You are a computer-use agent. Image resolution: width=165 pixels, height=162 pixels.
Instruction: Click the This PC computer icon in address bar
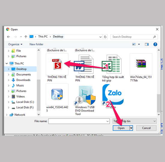(x=31, y=37)
